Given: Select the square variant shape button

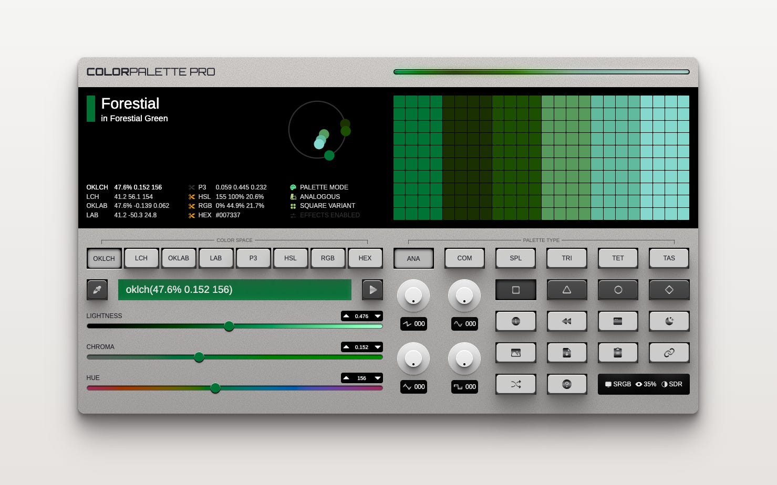Looking at the screenshot, I should (x=516, y=290).
